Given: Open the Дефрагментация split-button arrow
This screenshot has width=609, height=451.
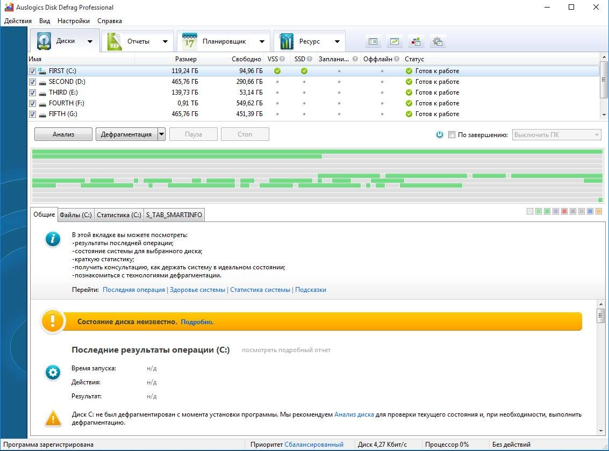Looking at the screenshot, I should click(x=162, y=134).
